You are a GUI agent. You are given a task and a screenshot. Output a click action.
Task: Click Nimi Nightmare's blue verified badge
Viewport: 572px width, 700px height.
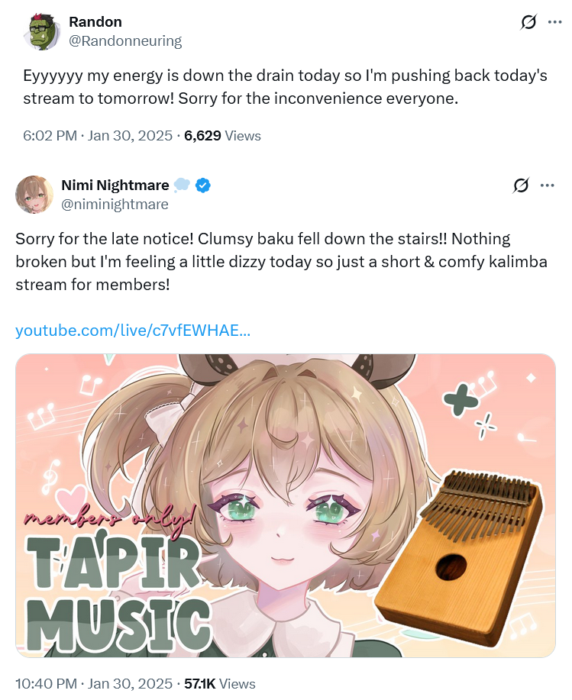(203, 185)
